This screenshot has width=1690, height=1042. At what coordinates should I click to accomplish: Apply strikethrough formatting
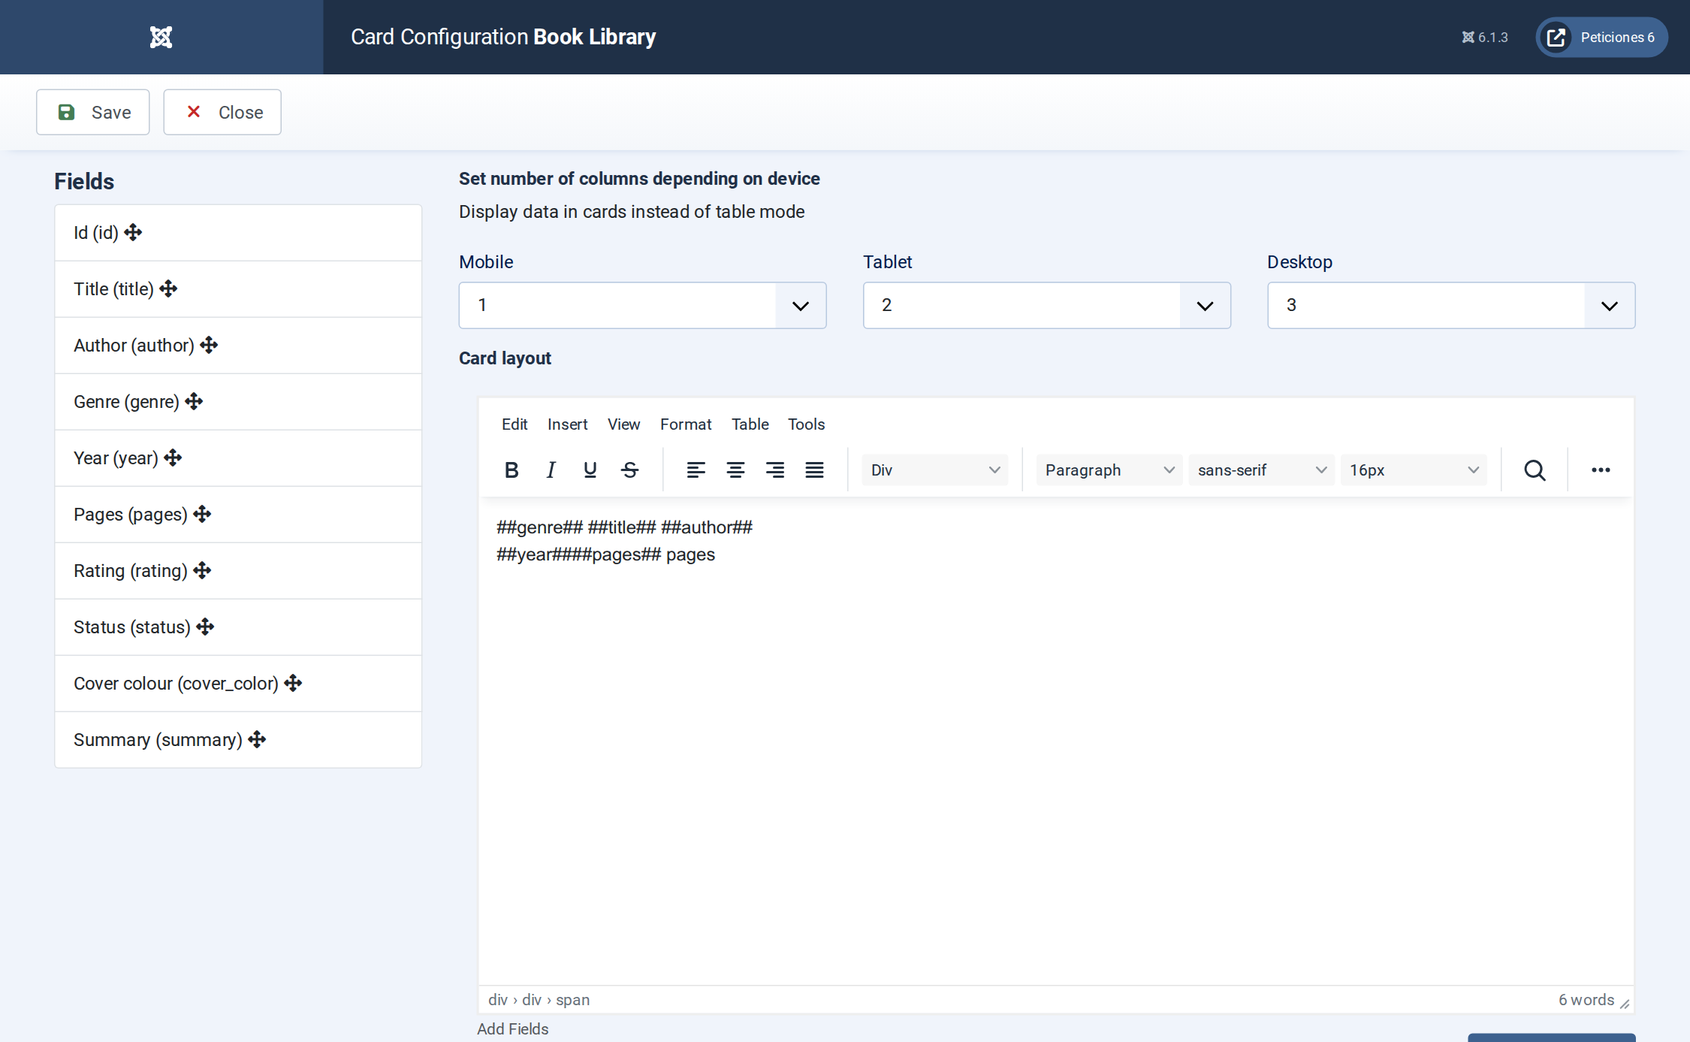coord(629,470)
